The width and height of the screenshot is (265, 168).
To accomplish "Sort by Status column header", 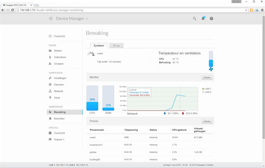I will click(153, 130).
